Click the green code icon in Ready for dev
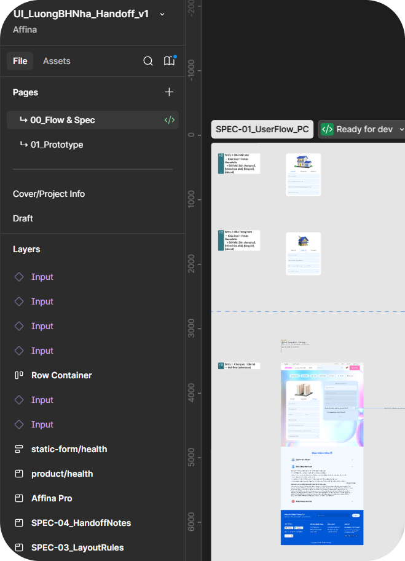The height and width of the screenshot is (561, 405). [x=327, y=129]
